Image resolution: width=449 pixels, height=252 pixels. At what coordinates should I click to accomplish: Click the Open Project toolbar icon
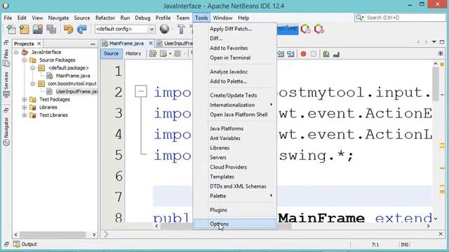pyautogui.click(x=37, y=29)
